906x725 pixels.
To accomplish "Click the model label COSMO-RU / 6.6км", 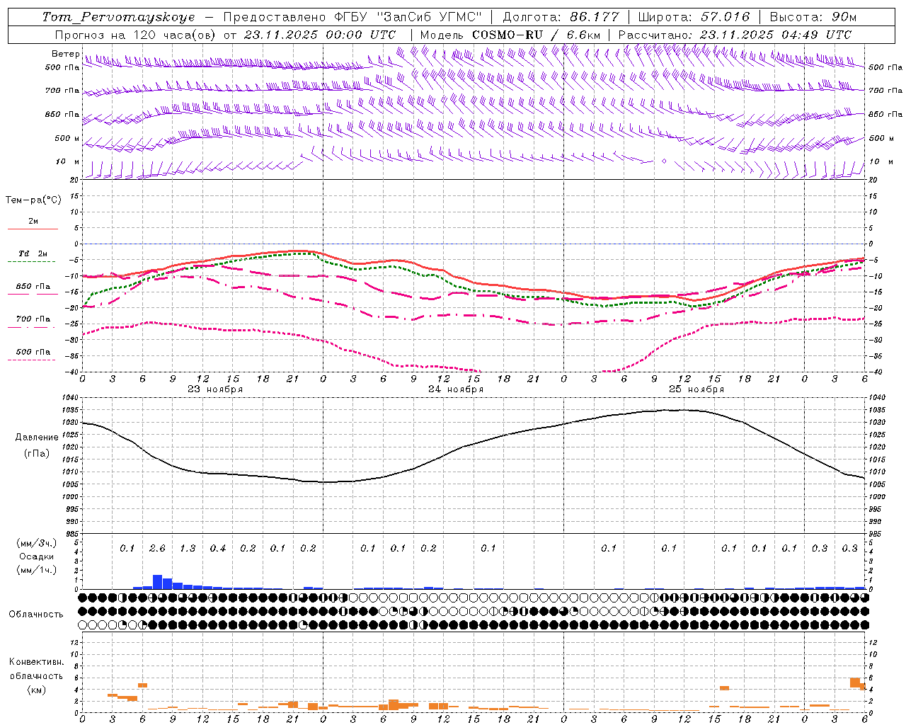I will point(537,35).
